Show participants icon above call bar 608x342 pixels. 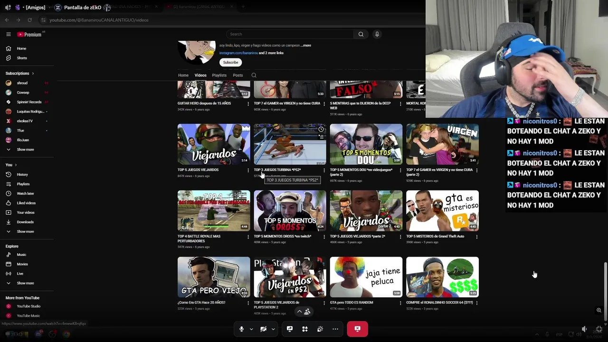307,312
